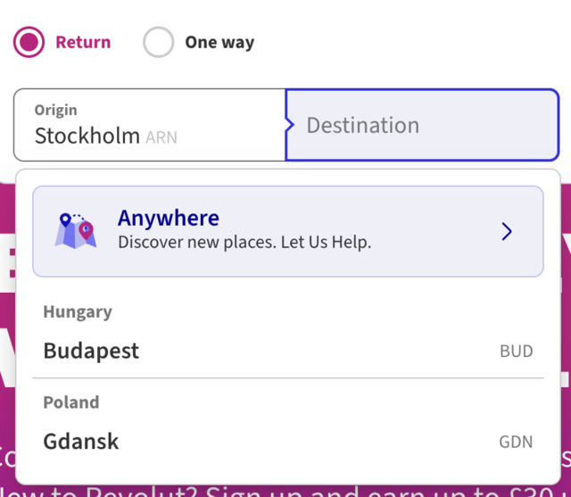This screenshot has height=497, width=571.
Task: Select the One way radio button
Action: (x=159, y=42)
